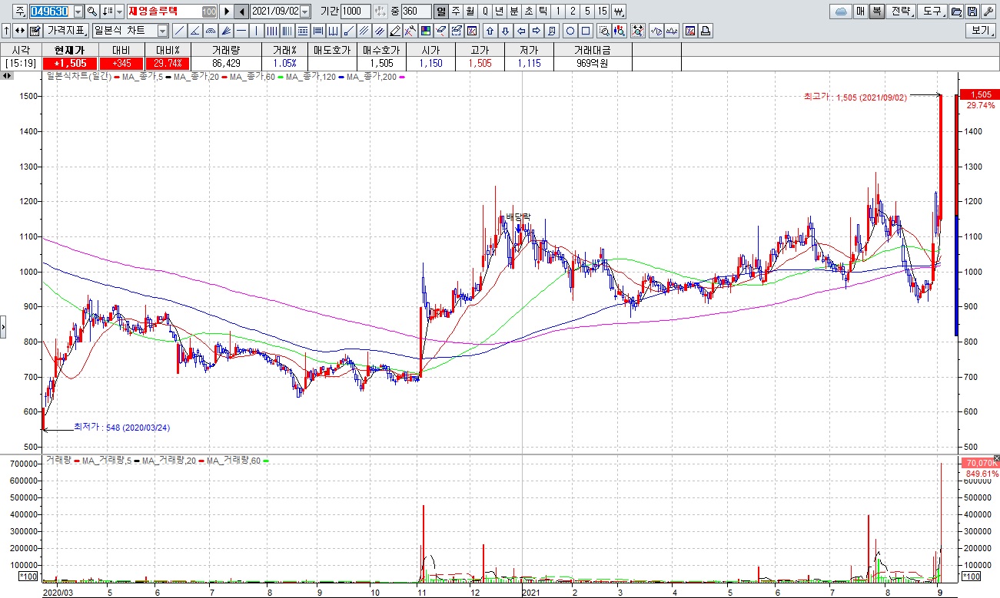
Task: Click the print chart icon
Action: coord(706,31)
